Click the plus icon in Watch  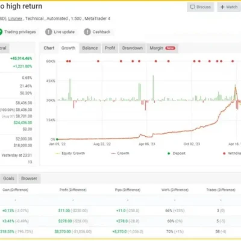point(222,7)
